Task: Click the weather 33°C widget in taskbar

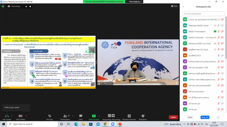Action: tap(170, 124)
